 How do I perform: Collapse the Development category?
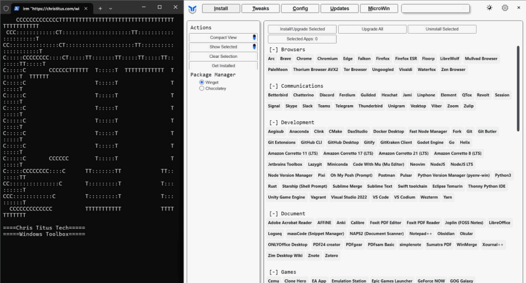point(274,123)
